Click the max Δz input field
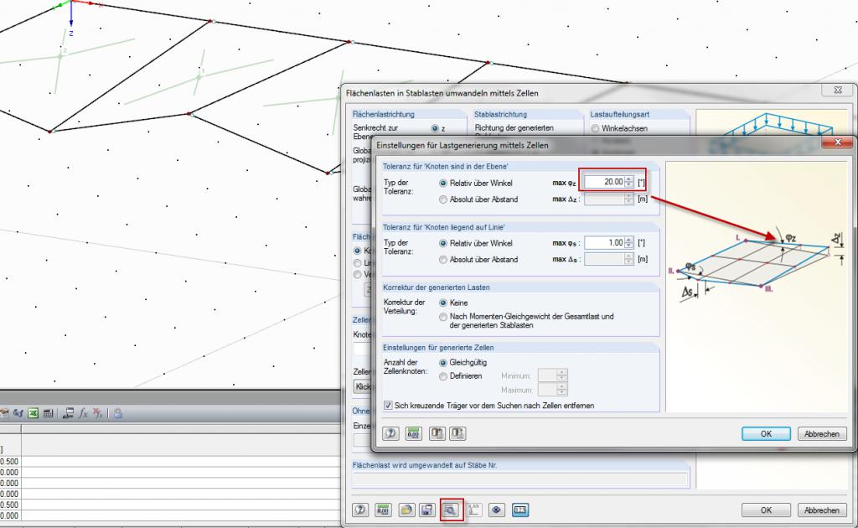Screen dimensions: 858x528 605,199
